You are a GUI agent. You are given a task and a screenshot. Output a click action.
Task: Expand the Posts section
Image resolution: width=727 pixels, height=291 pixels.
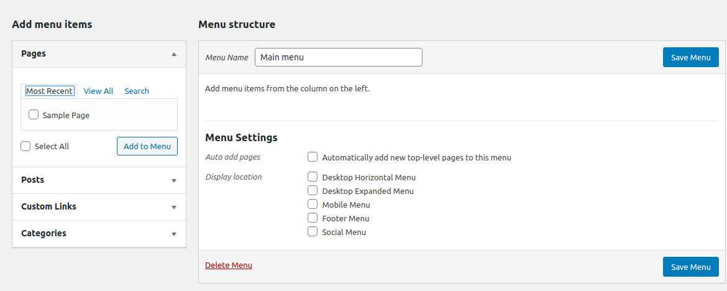pyautogui.click(x=174, y=180)
